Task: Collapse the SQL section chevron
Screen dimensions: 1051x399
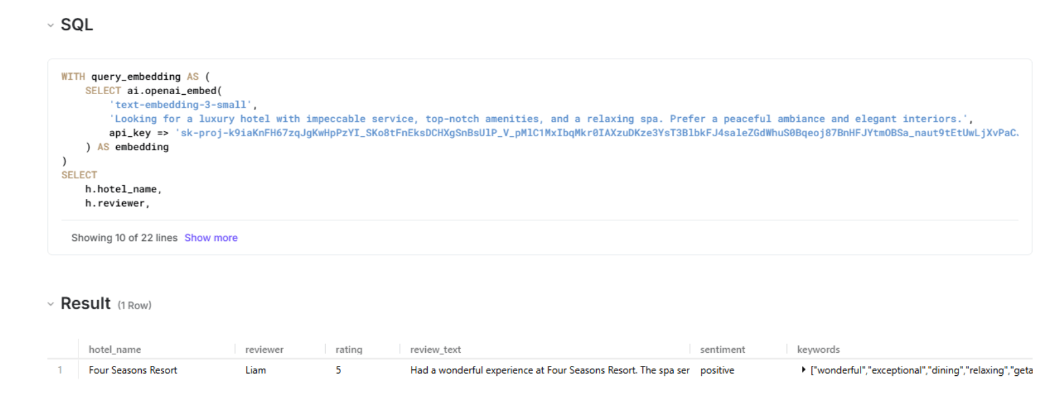Action: (50, 25)
